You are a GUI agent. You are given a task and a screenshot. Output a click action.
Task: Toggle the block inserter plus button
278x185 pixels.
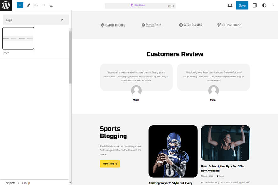(x=20, y=5)
